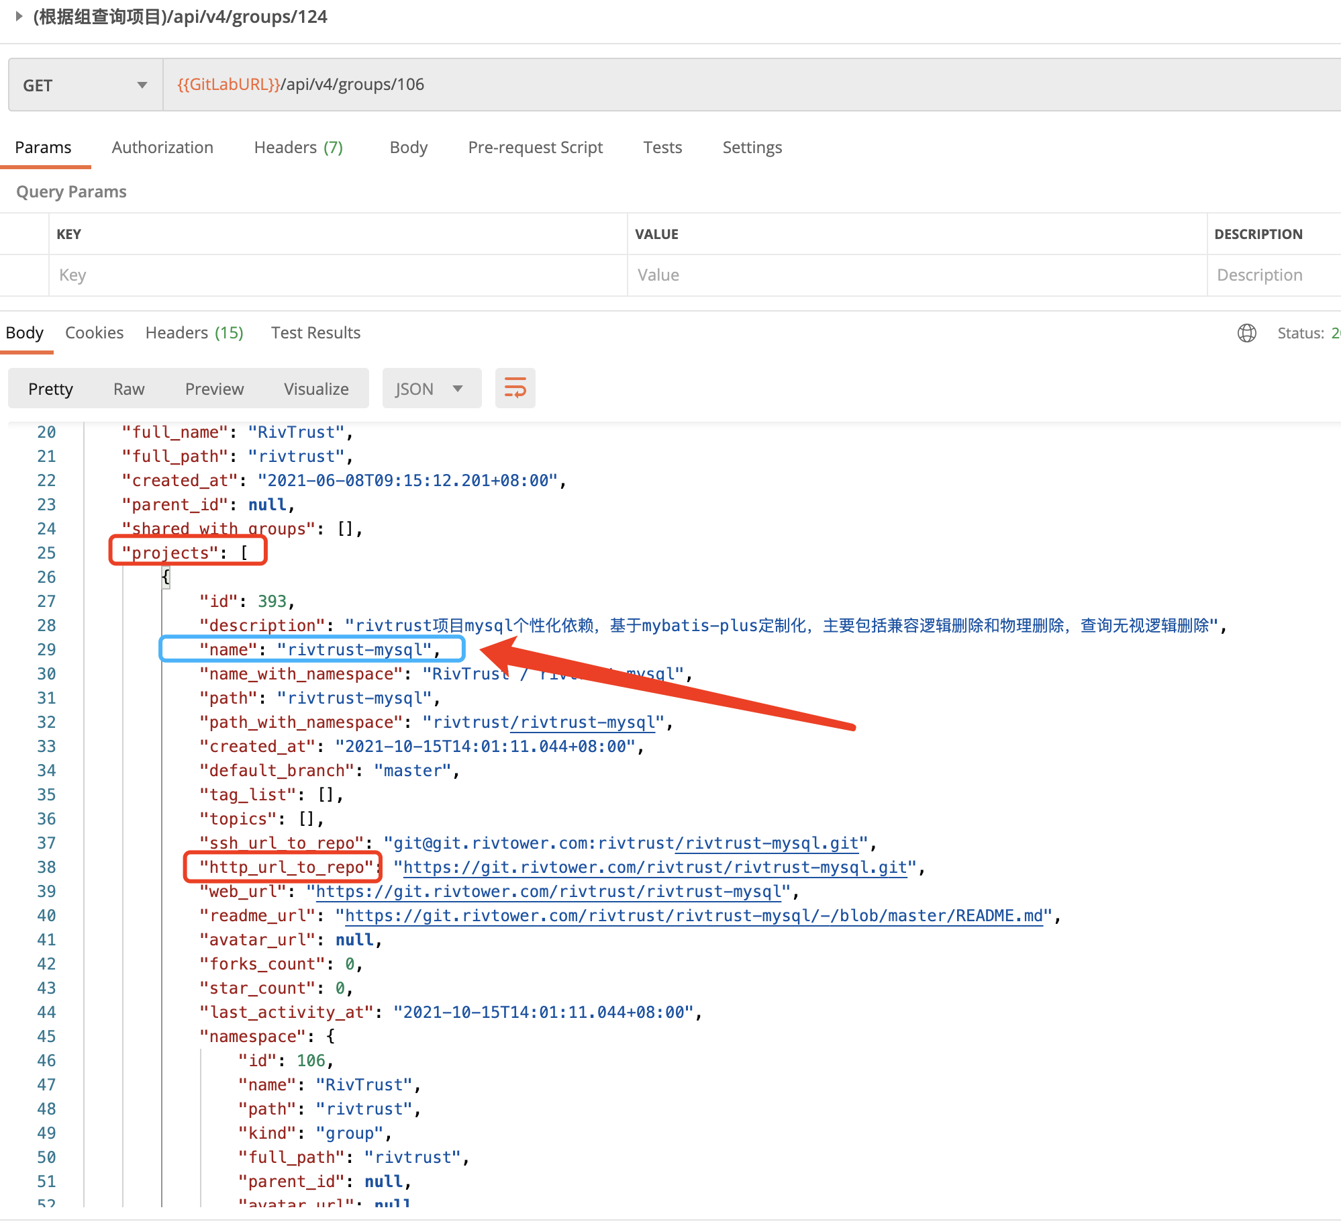Switch to the Pre-request Script tab

click(535, 147)
